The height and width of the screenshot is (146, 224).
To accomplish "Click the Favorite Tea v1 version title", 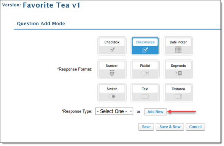I will pyautogui.click(x=51, y=5).
